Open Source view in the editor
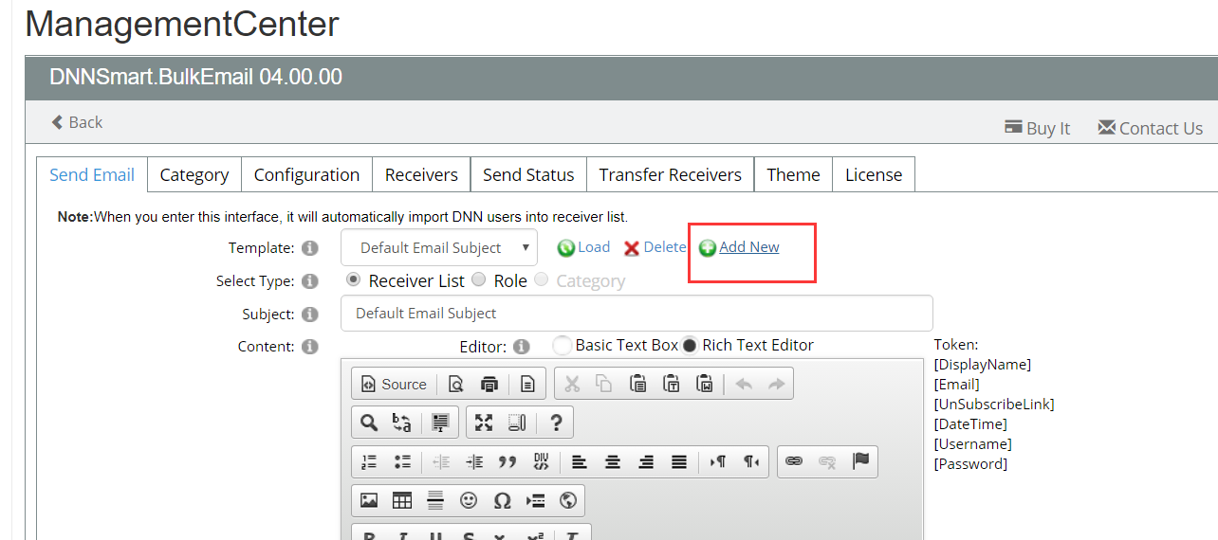Screen dimensions: 1218x540 [394, 384]
